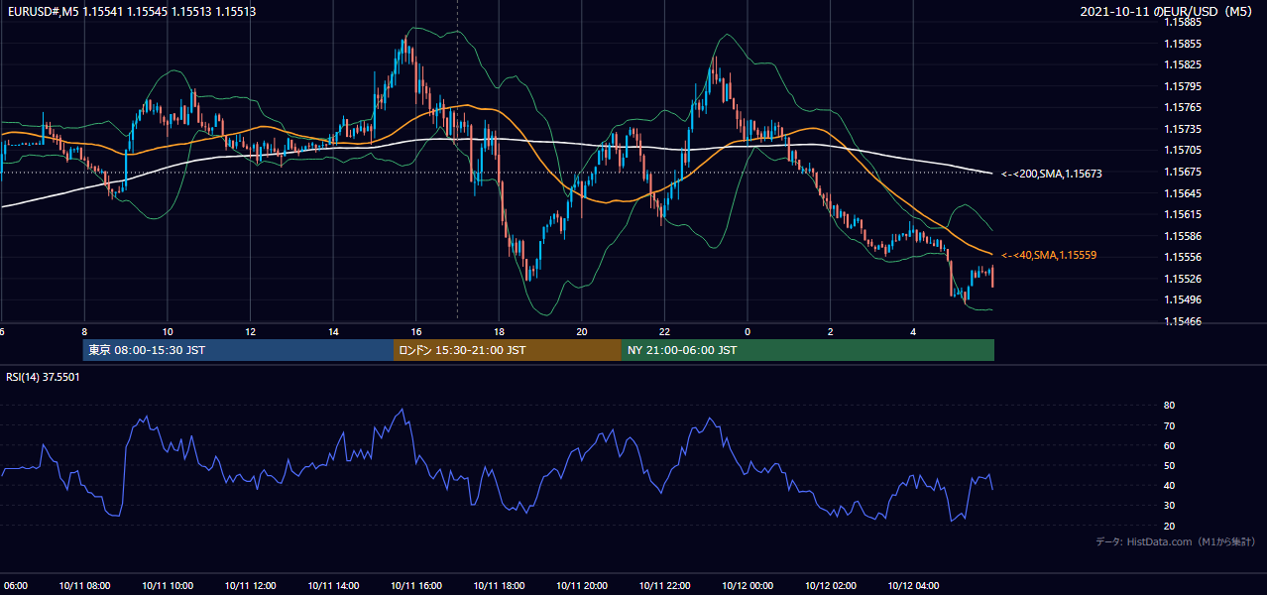The image size is (1267, 595).
Task: Click price axis value 1.15735
Action: click(1184, 129)
